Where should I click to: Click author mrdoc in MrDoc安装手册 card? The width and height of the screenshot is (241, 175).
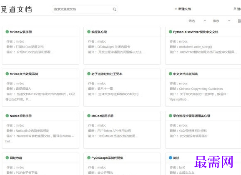coord(20,41)
